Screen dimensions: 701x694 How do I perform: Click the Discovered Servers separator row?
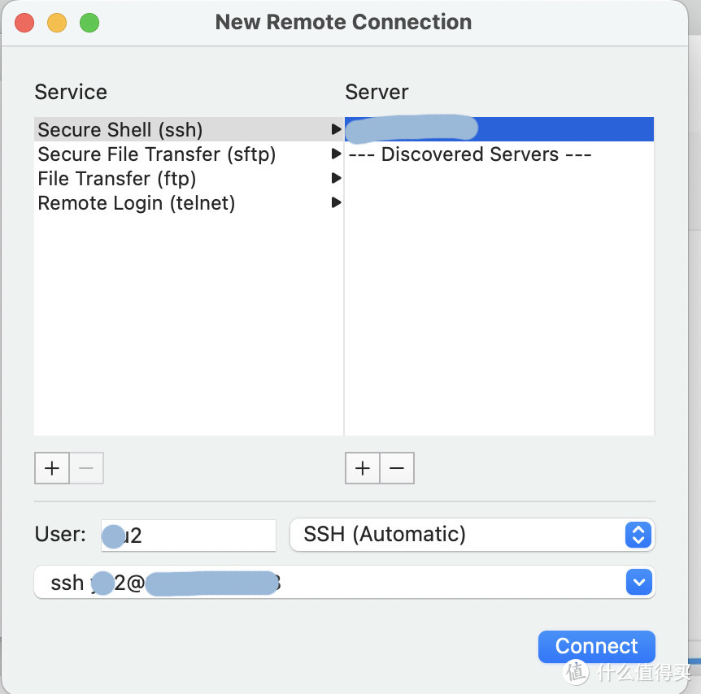point(470,154)
